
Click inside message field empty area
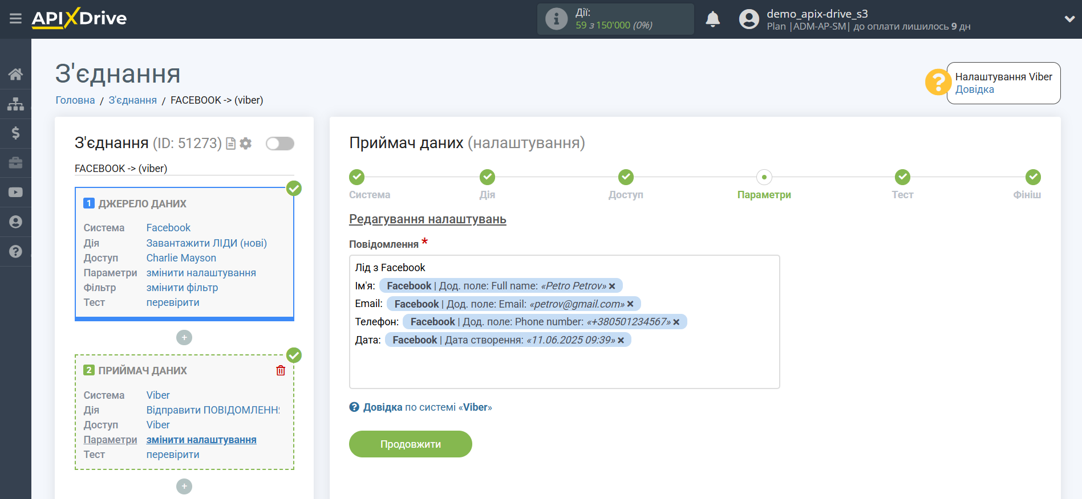click(x=564, y=368)
